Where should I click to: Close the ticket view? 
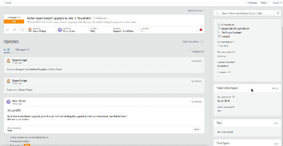point(277,3)
